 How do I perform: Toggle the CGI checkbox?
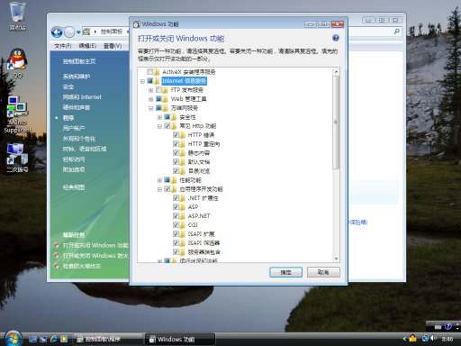coord(176,225)
